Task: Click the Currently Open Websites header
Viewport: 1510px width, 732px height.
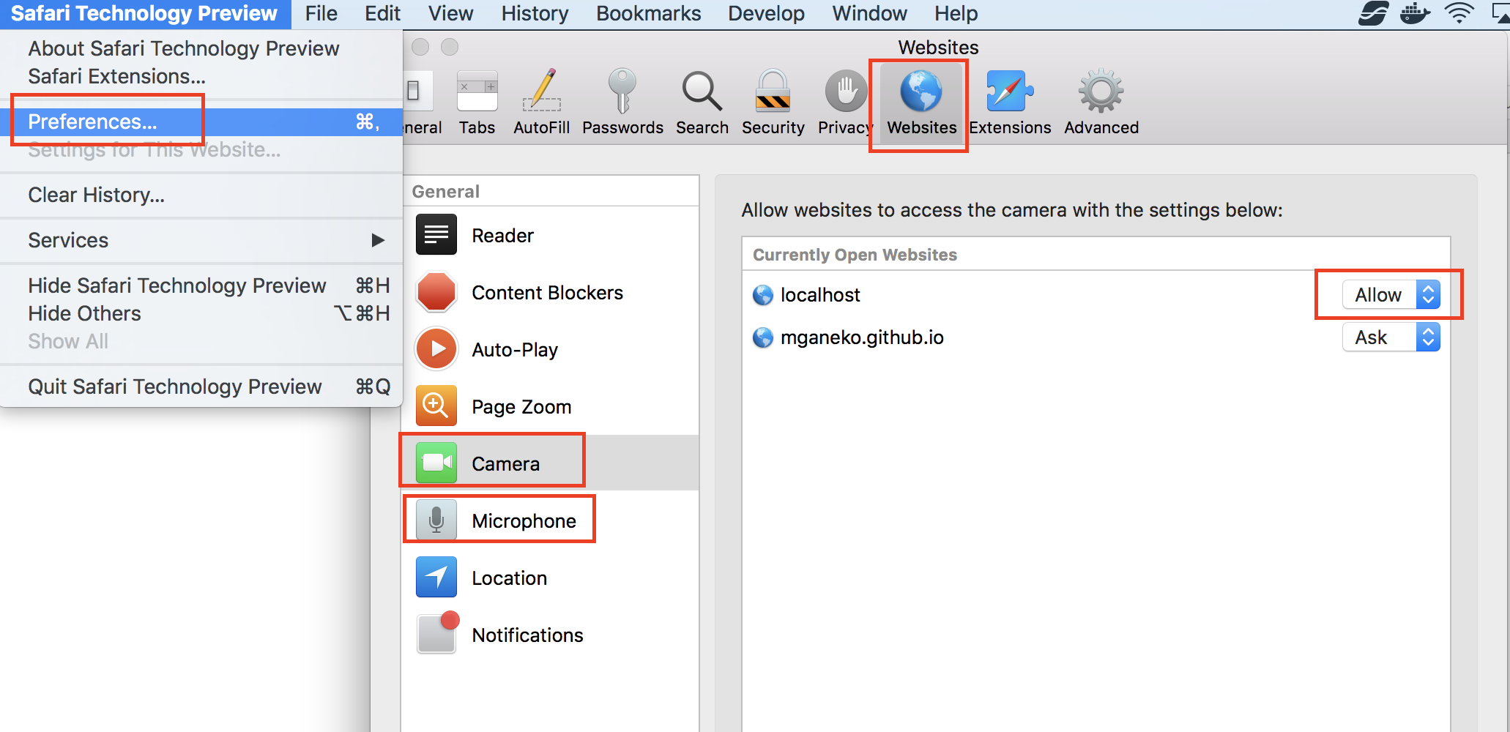Action: pyautogui.click(x=855, y=255)
